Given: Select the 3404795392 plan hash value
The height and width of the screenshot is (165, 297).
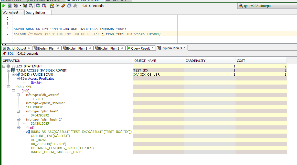Looking at the screenshot, I should (40, 115).
